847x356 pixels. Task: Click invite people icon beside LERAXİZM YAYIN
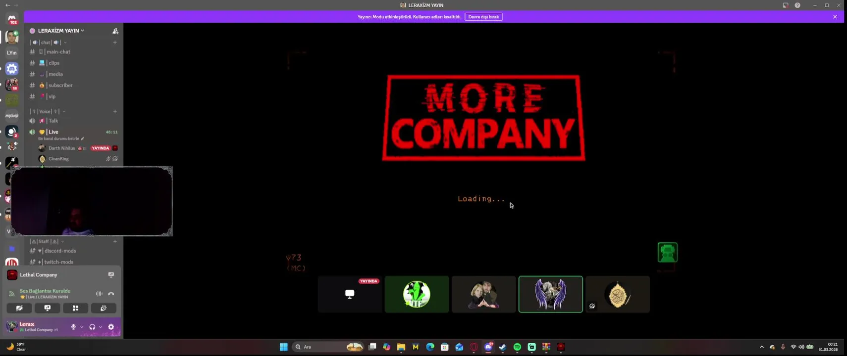[x=115, y=31]
